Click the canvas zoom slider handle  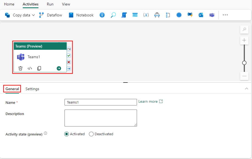click(244, 63)
